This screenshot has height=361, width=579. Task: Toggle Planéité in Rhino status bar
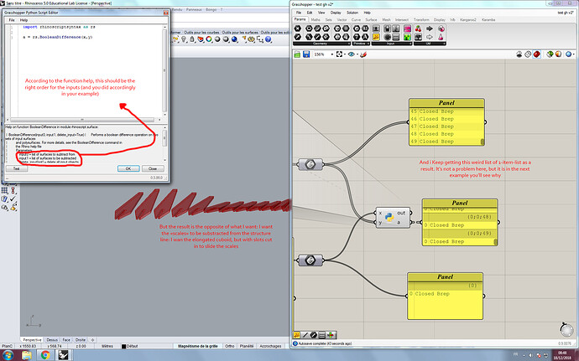click(247, 346)
